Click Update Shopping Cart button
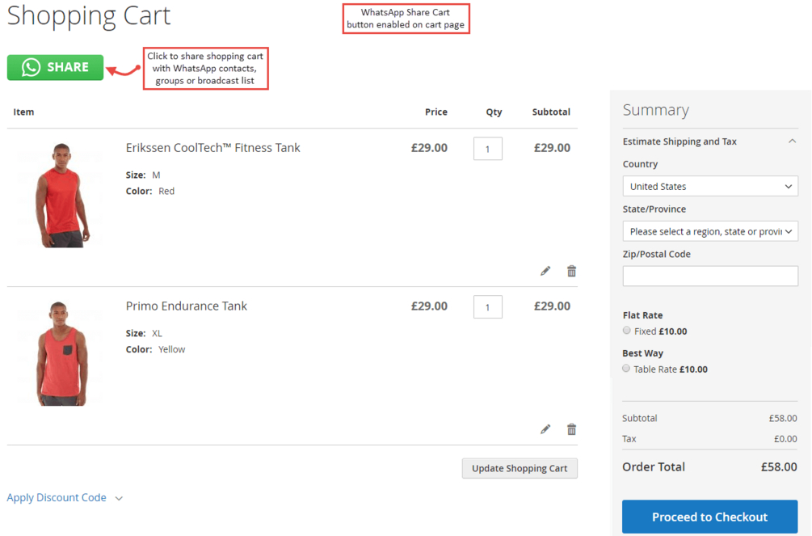The image size is (812, 536). [520, 468]
